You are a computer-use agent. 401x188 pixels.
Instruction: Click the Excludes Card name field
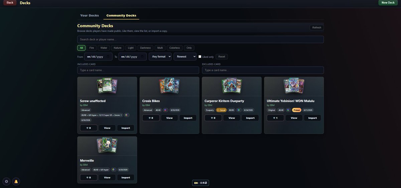click(x=263, y=70)
